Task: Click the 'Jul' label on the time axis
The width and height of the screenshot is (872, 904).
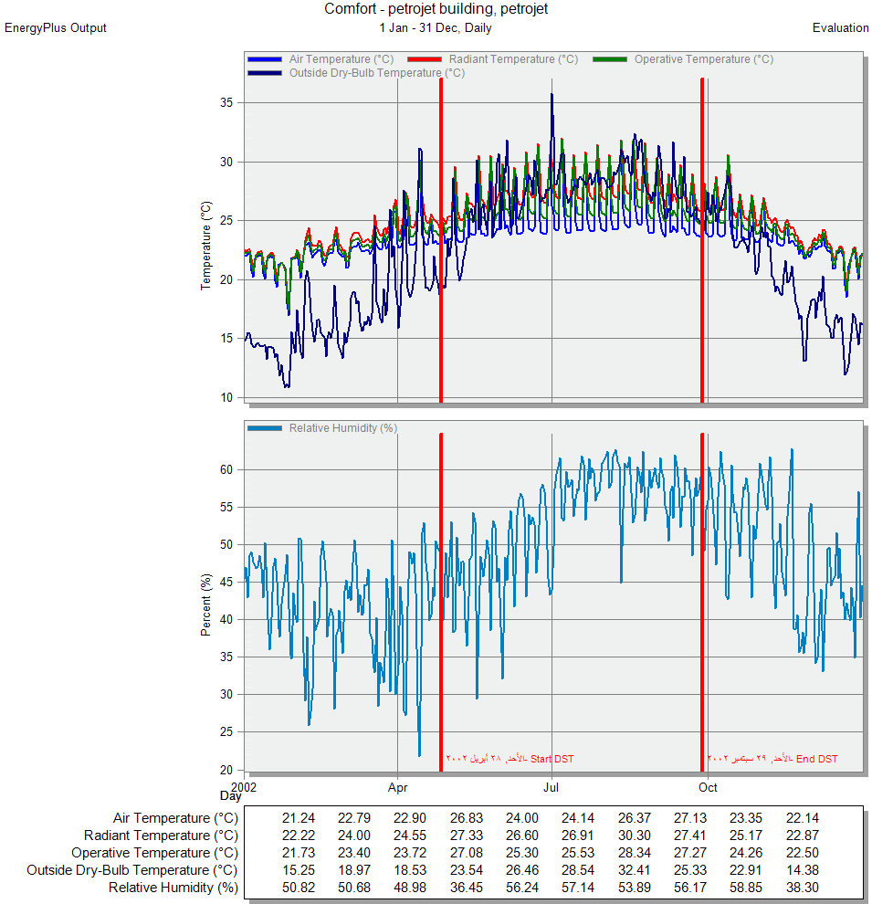Action: pyautogui.click(x=552, y=787)
